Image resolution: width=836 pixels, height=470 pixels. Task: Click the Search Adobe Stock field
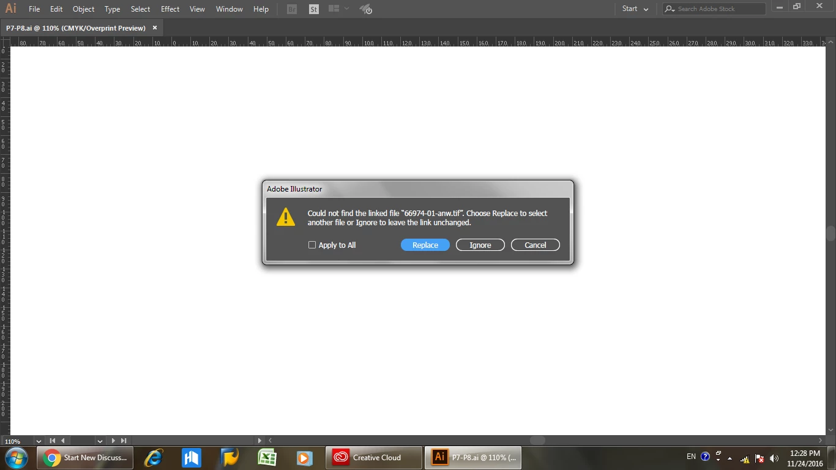coord(714,9)
